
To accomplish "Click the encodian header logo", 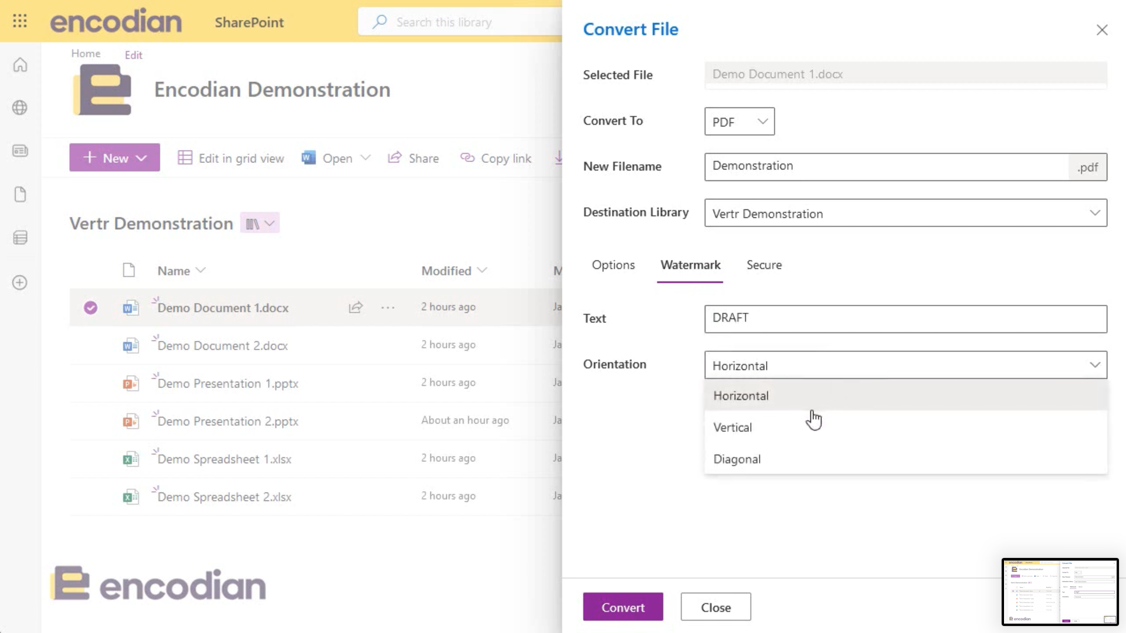I will [x=116, y=21].
